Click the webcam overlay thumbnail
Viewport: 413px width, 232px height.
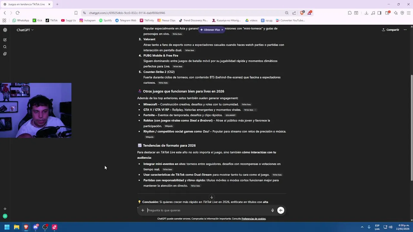pos(35,110)
